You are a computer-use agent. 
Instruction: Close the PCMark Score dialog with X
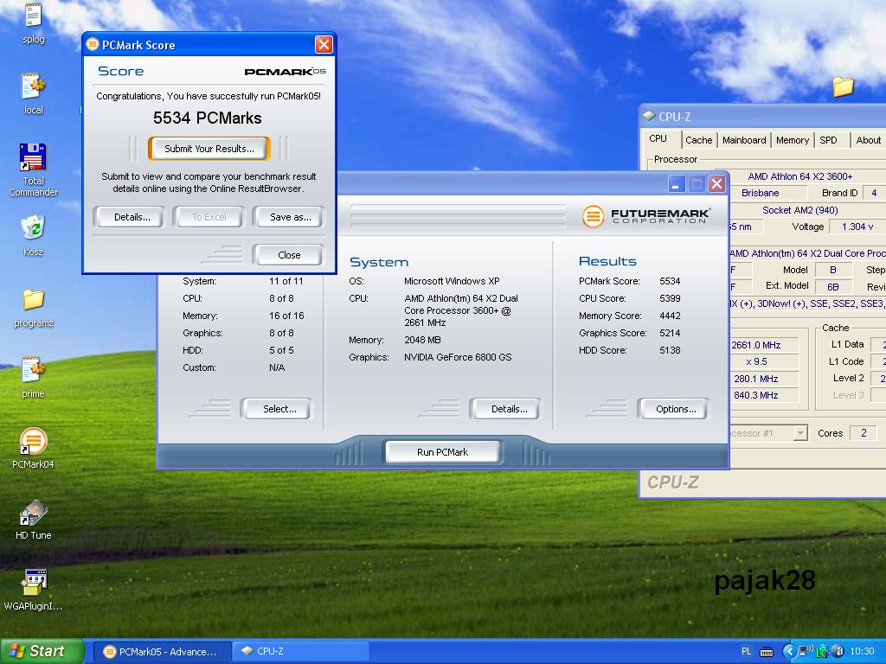[x=324, y=45]
